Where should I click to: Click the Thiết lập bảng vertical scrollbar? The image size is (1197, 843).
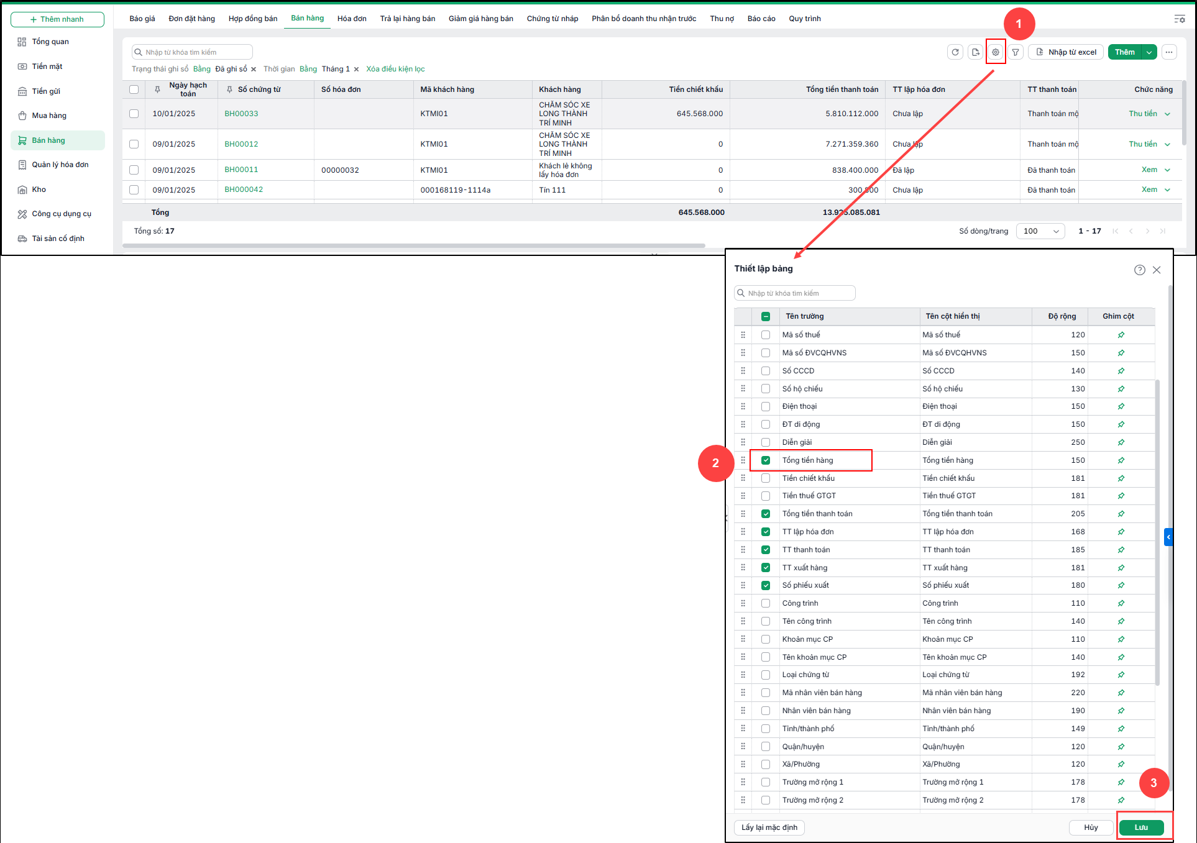point(1157,532)
